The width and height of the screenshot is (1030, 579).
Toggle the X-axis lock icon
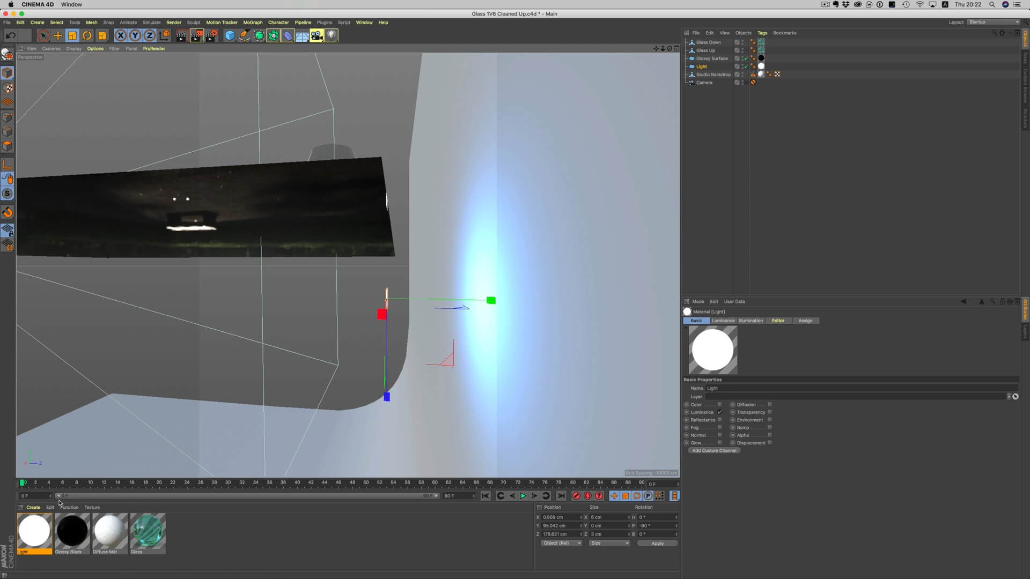121,35
